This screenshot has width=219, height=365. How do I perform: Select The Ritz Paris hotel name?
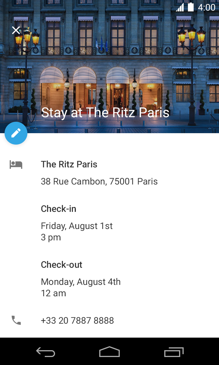point(69,164)
